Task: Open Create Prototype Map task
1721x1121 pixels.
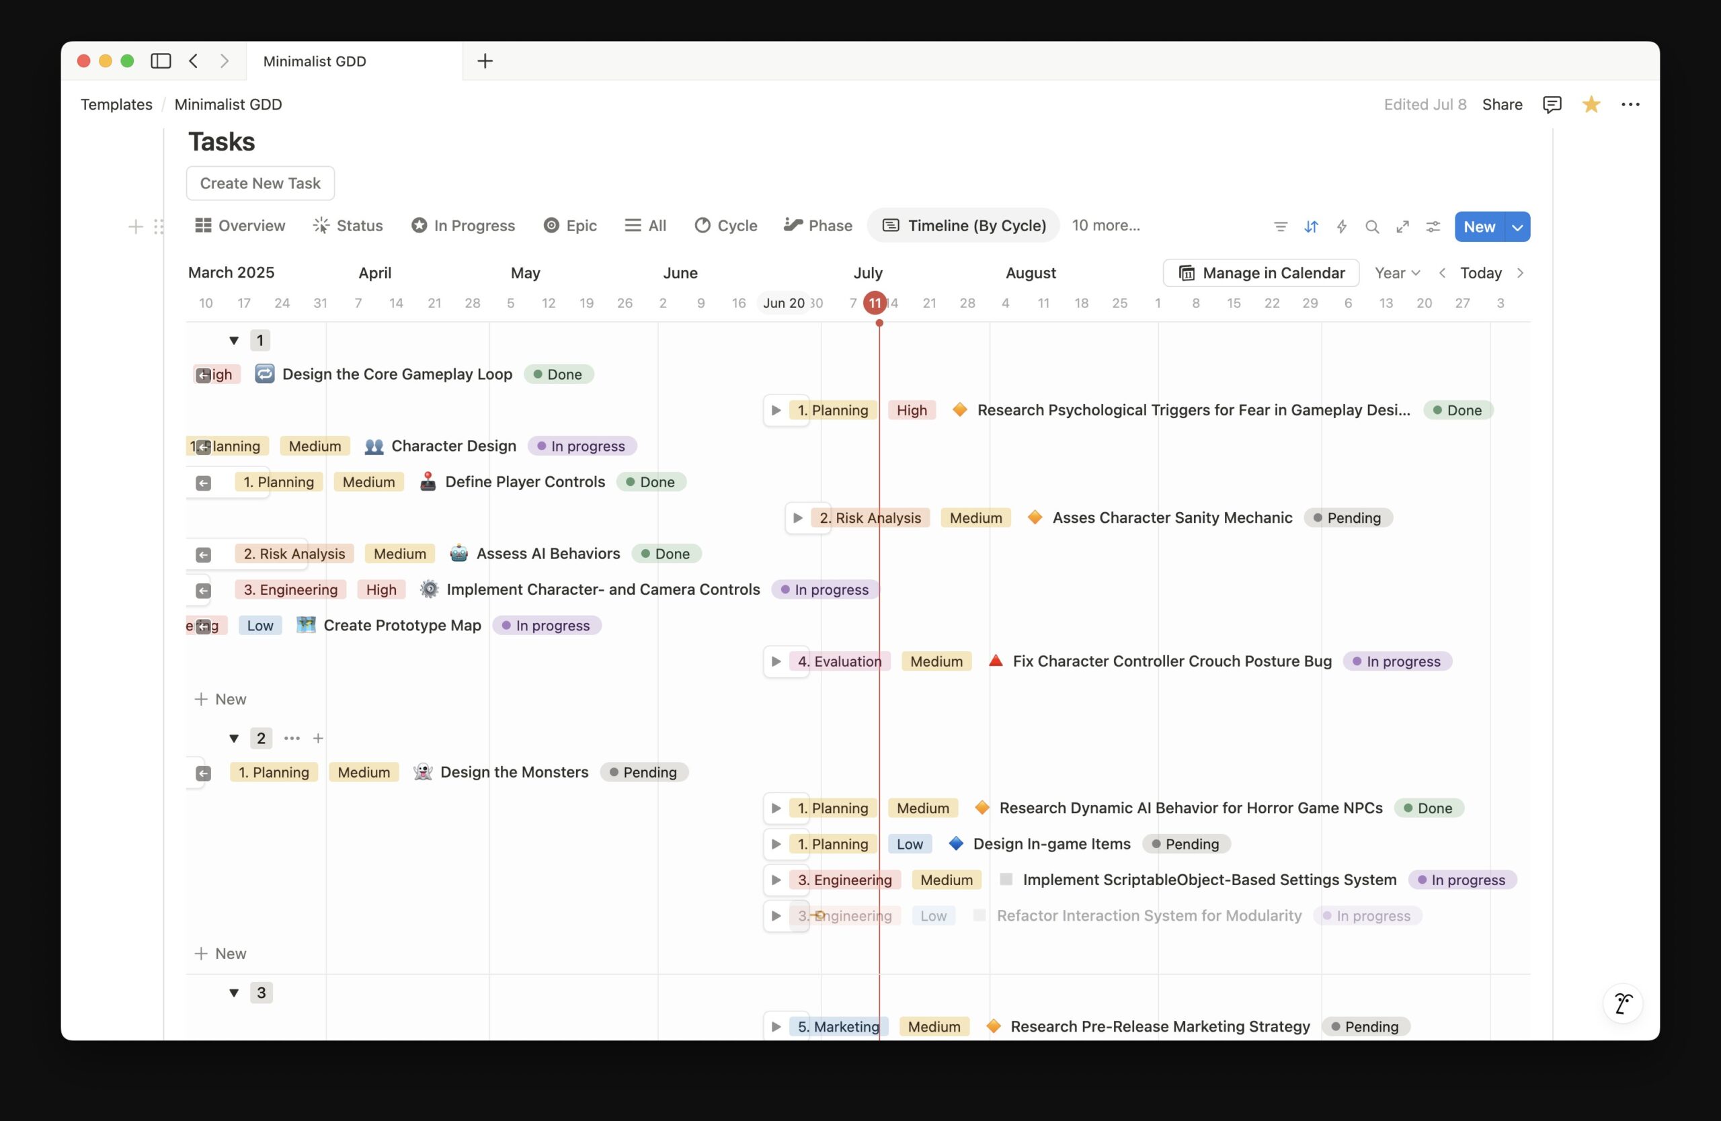Action: click(x=401, y=625)
